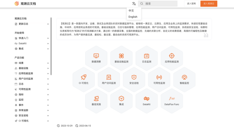Expand the sidebar 集成 arrow
Screen dimensions: 234x130
[48, 49]
